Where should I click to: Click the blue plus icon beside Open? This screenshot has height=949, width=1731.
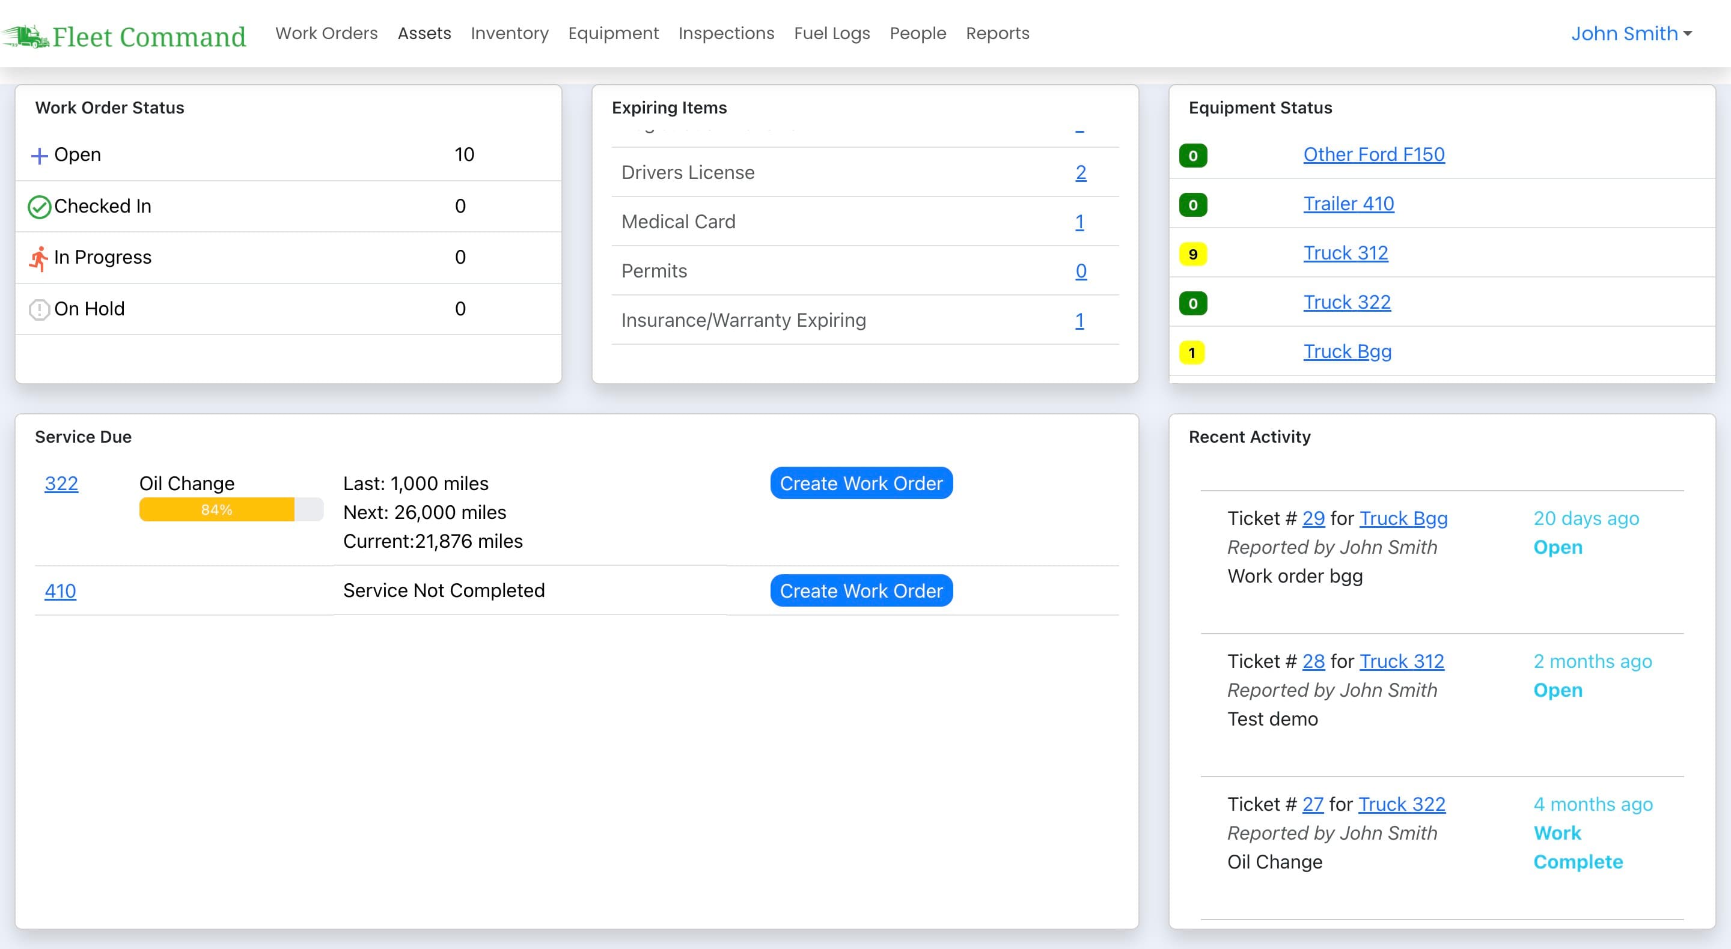39,156
